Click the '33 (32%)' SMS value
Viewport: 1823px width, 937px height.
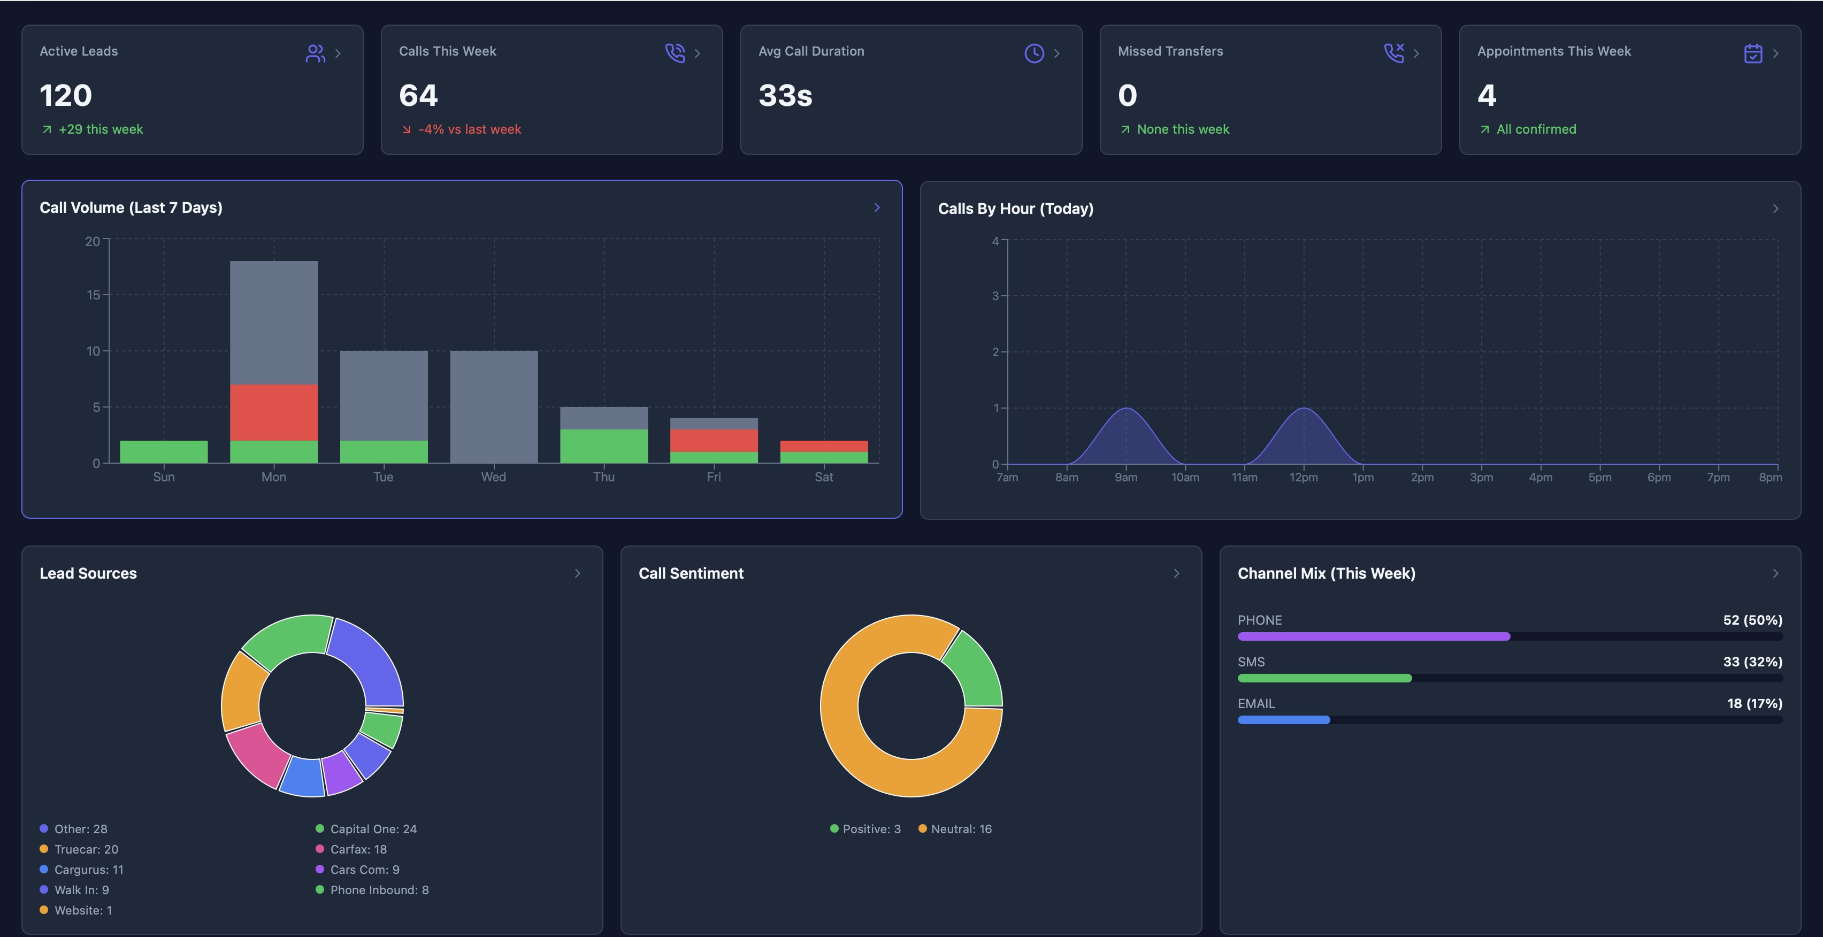point(1753,662)
